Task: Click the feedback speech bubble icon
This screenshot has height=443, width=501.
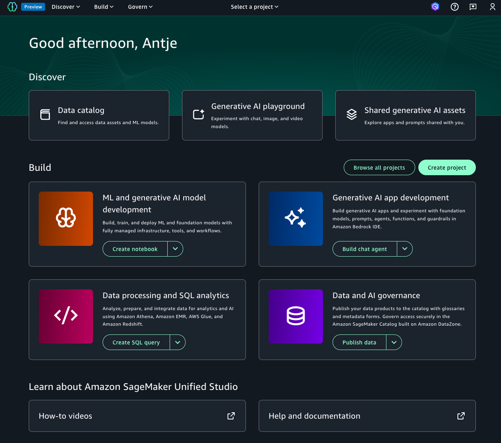Action: click(473, 7)
